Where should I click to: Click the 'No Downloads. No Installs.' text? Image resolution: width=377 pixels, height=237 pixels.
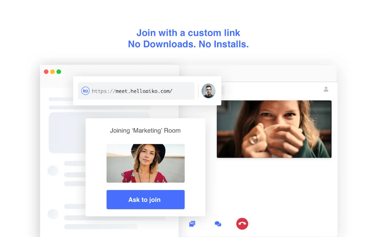(x=188, y=44)
